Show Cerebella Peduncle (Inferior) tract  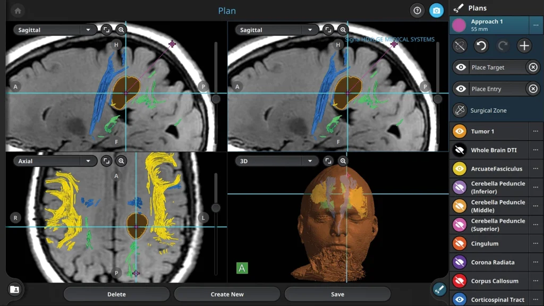coord(460,188)
